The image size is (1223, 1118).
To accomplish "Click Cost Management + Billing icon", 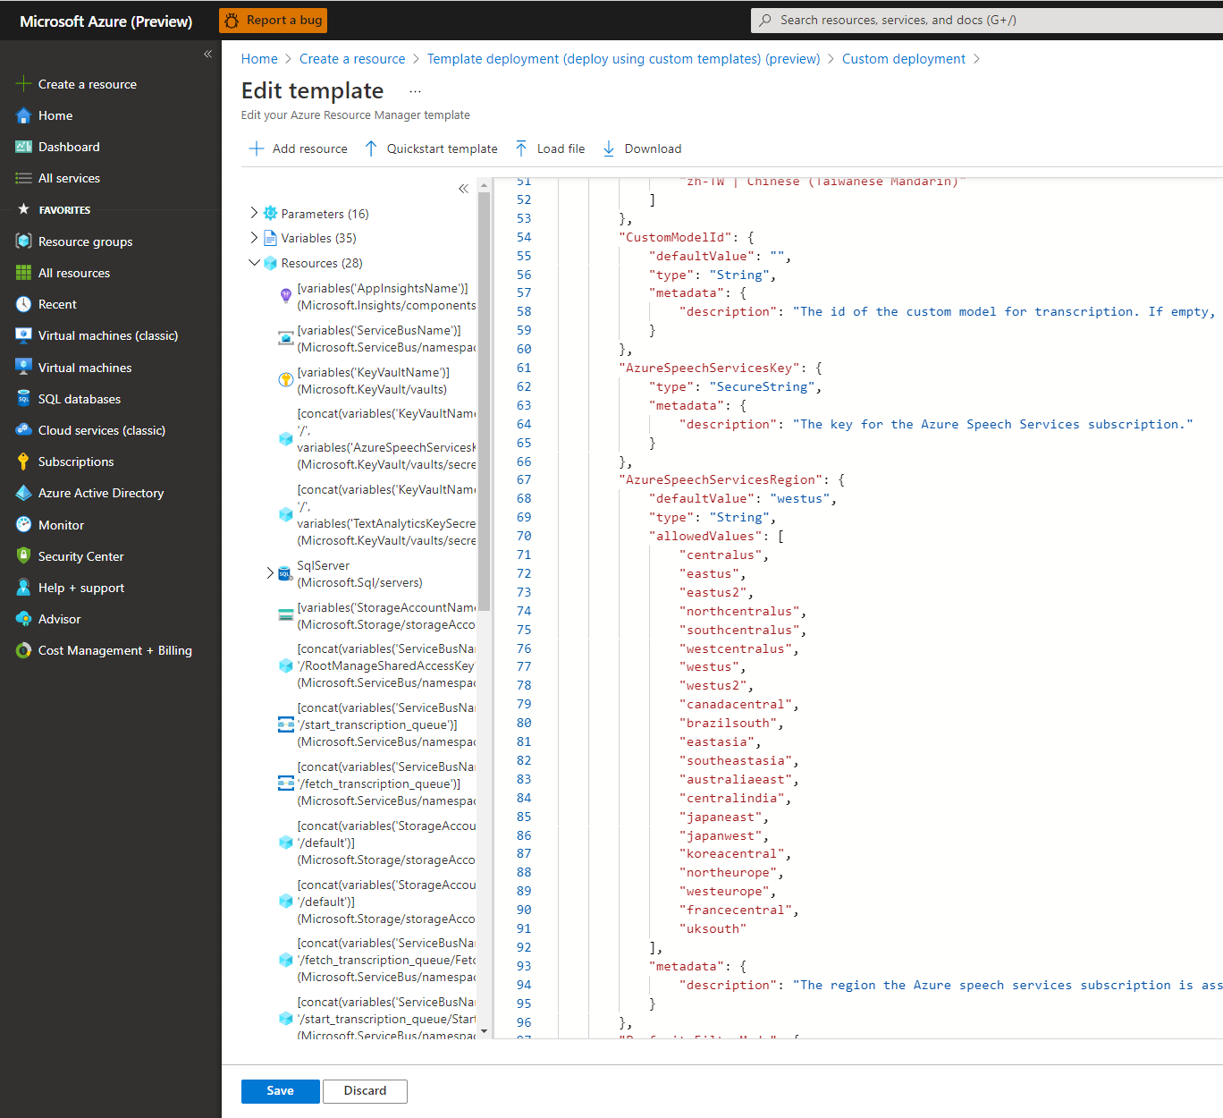I will point(23,650).
